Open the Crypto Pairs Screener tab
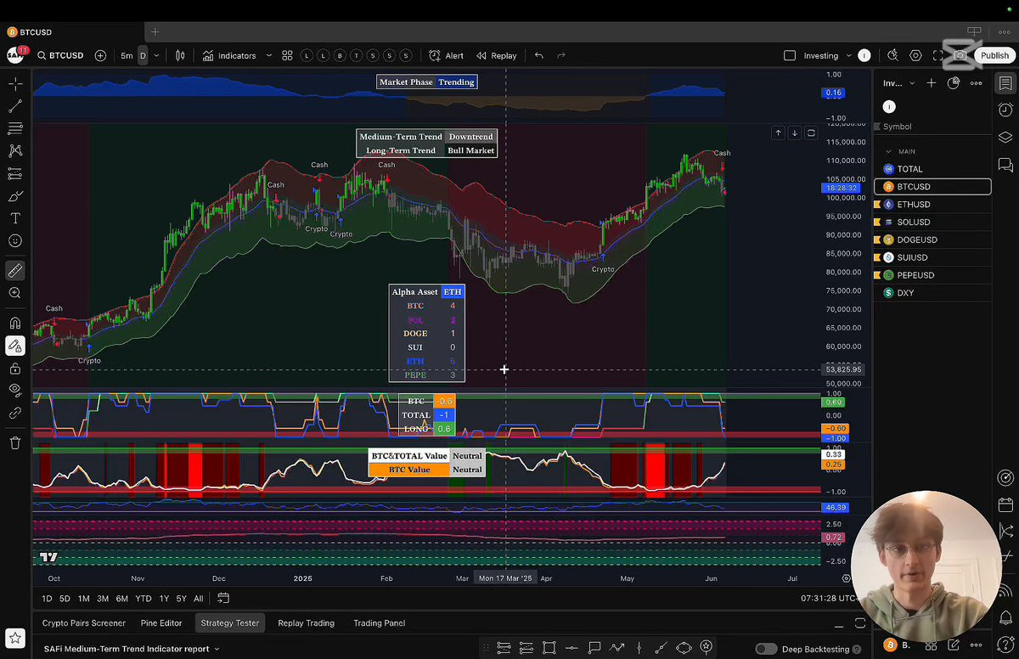This screenshot has height=659, width=1019. [84, 623]
